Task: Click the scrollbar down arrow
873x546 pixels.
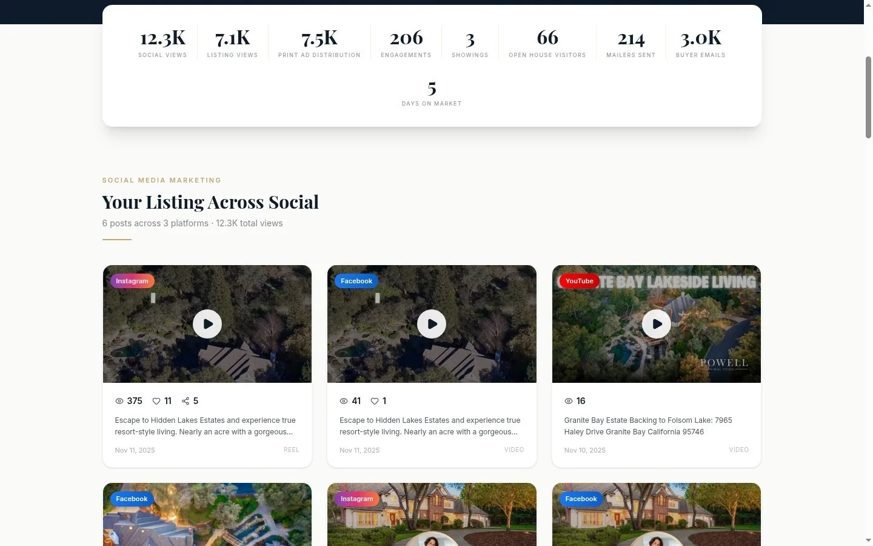Action: [x=868, y=540]
